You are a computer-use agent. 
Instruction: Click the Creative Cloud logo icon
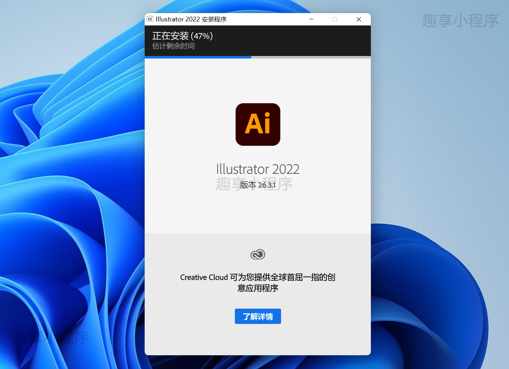[x=258, y=254]
